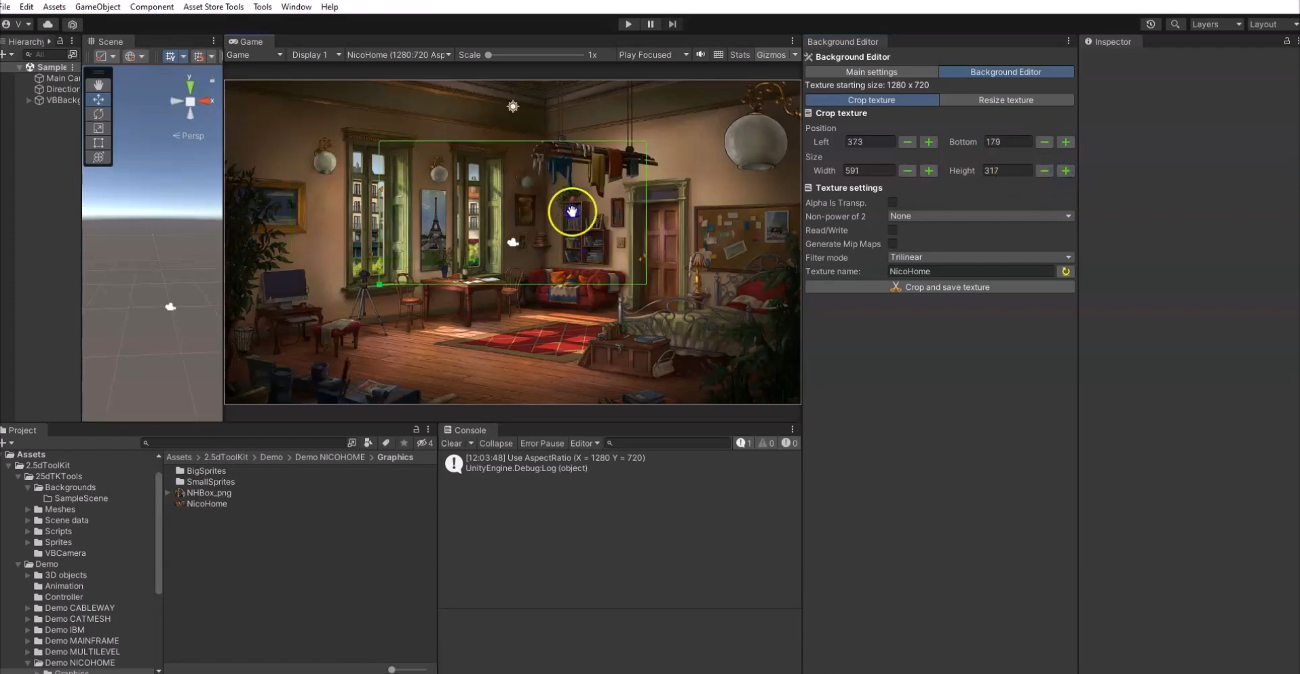Open the Filter mode Trilinear dropdown
The height and width of the screenshot is (674, 1300).
[980, 257]
